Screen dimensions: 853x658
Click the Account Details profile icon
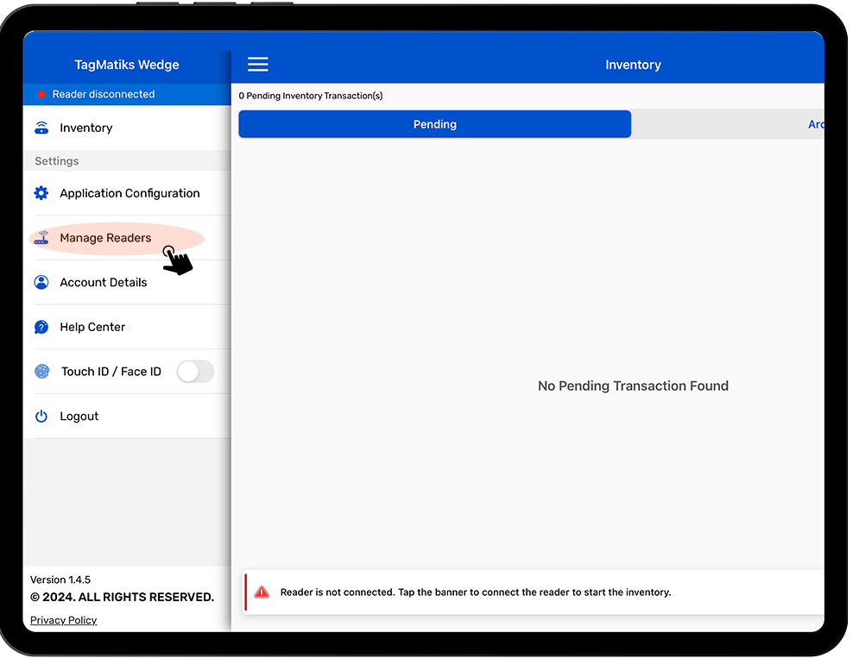[x=41, y=283]
